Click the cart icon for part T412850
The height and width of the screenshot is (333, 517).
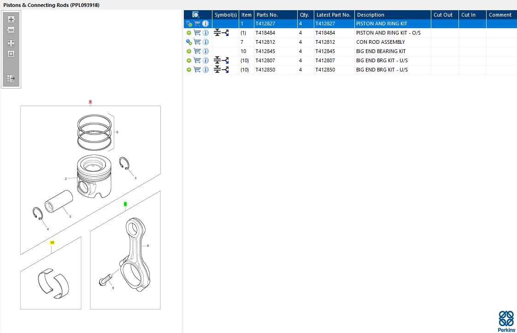click(x=197, y=70)
